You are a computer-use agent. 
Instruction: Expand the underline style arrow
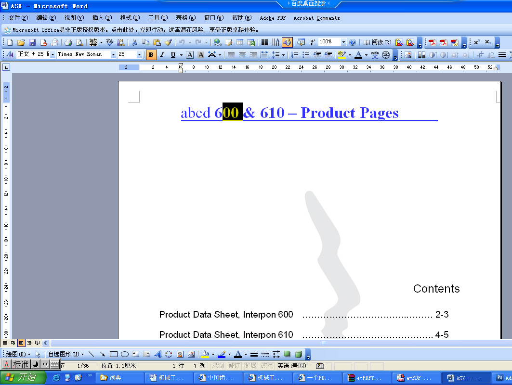(x=181, y=55)
